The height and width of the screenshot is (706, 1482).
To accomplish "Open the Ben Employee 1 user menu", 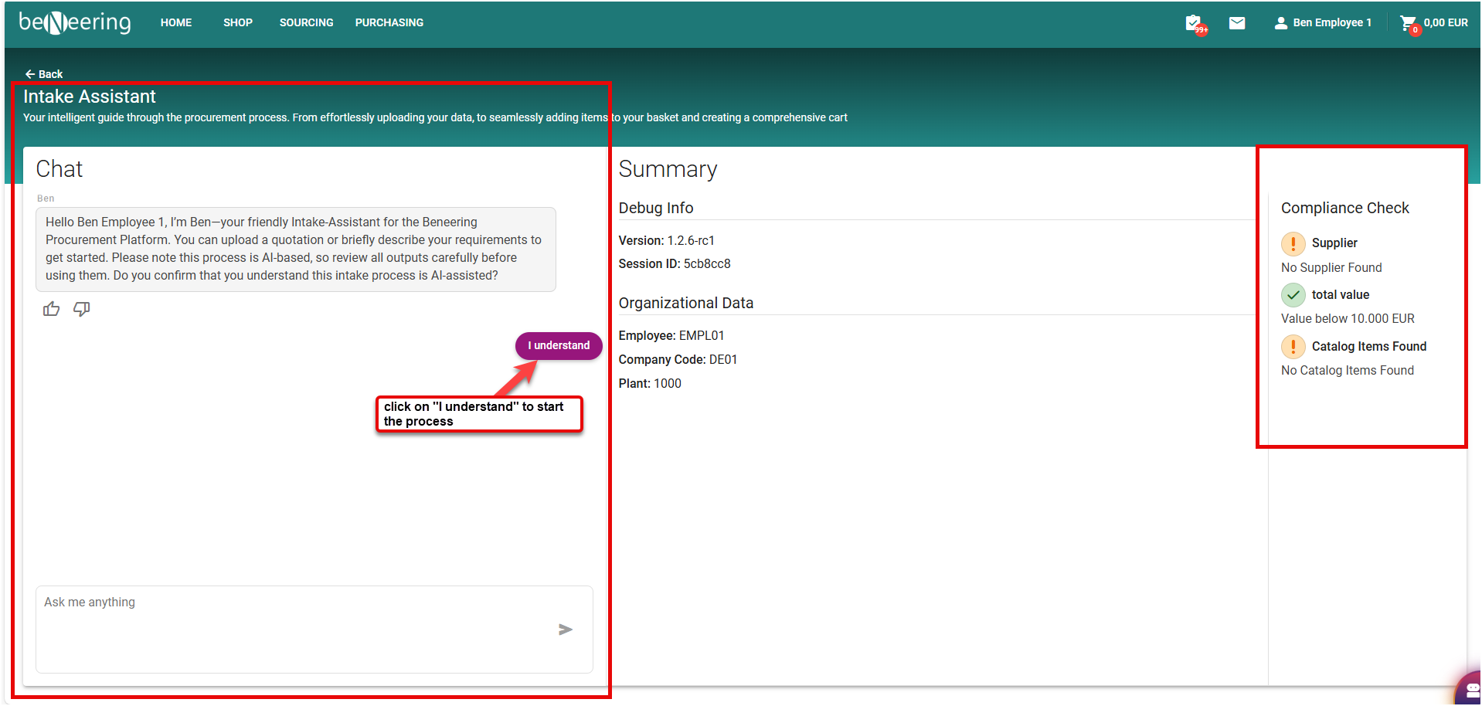I will tap(1323, 22).
